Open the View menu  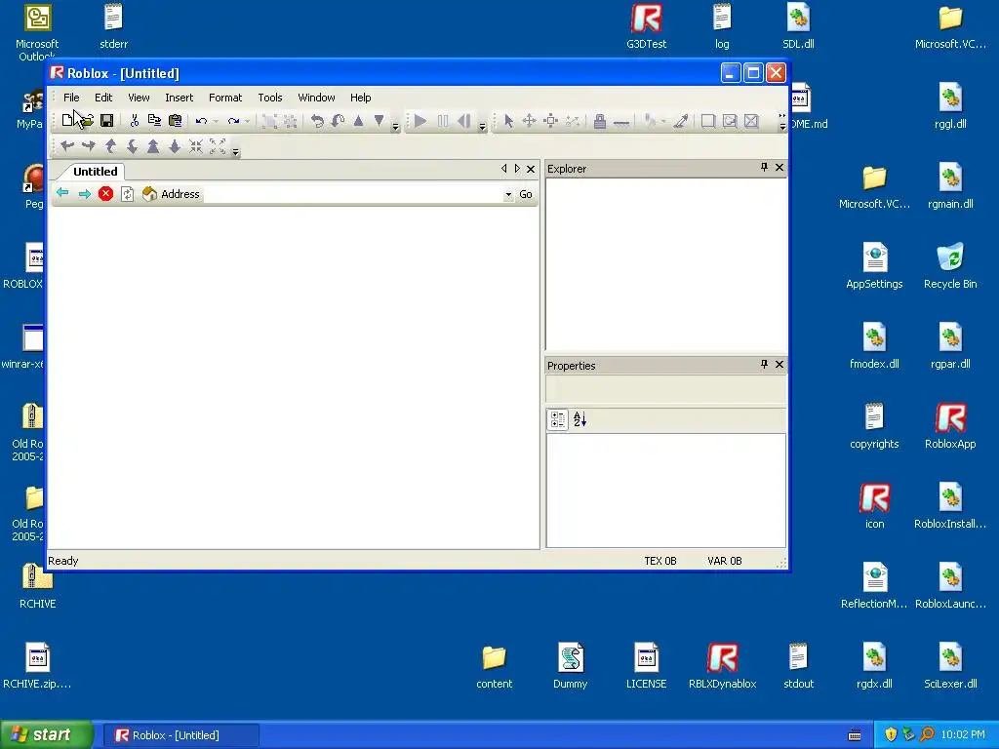139,98
